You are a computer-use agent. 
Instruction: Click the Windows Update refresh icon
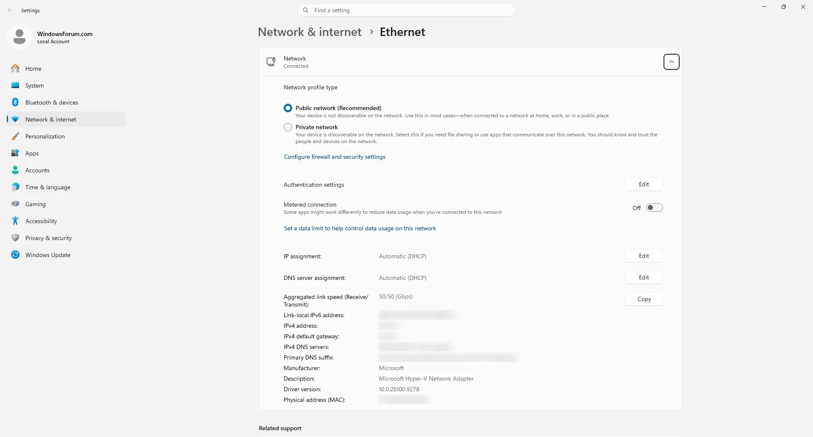(15, 254)
